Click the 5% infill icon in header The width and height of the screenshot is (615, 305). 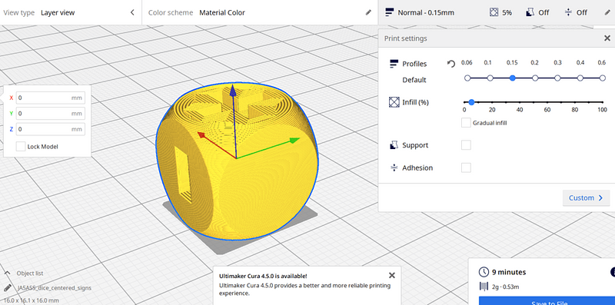tap(494, 12)
